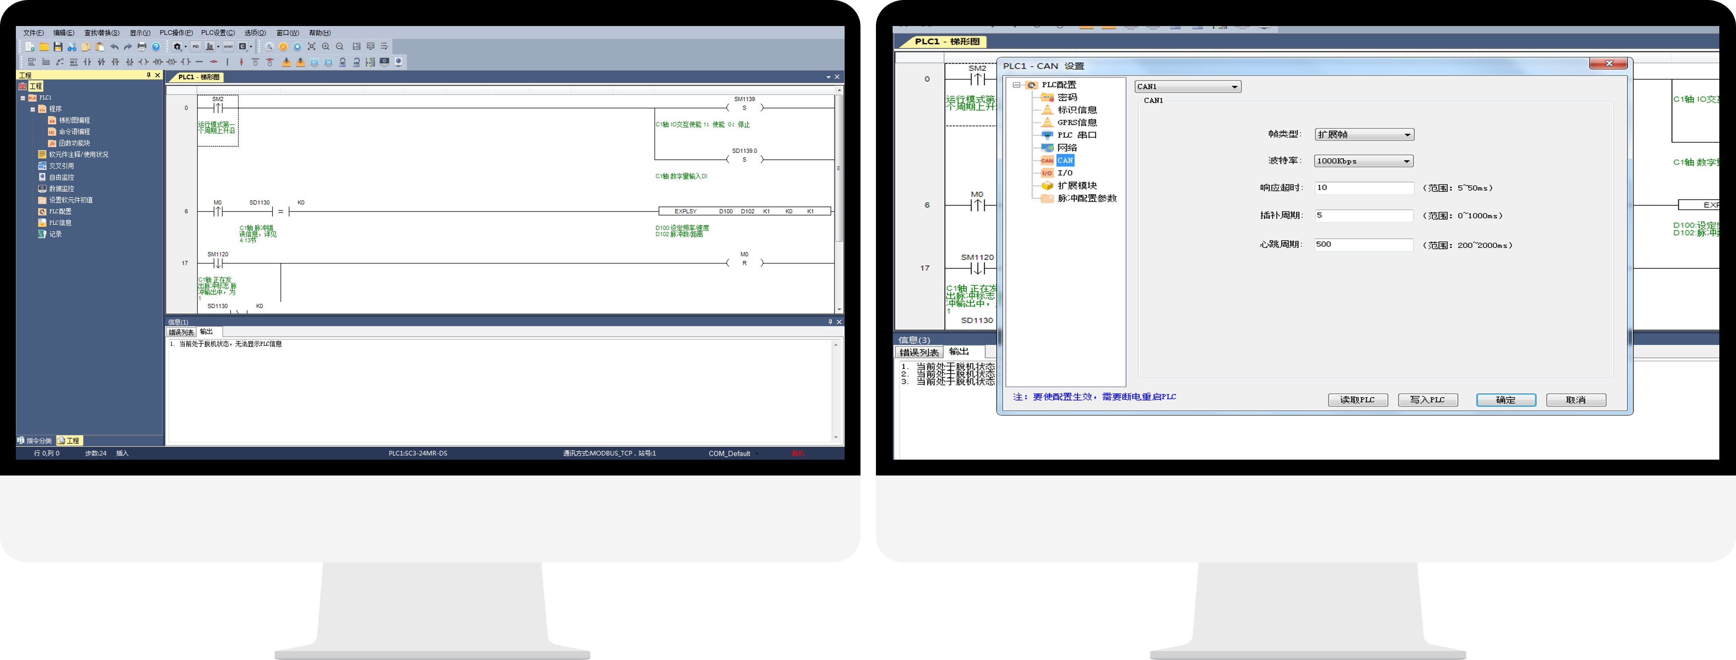This screenshot has width=1736, height=660.
Task: Click the 确定 confirm button
Action: 1505,399
